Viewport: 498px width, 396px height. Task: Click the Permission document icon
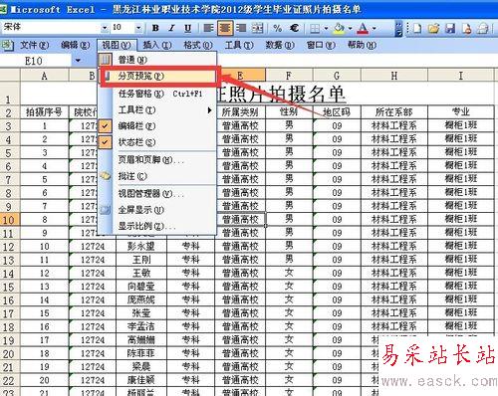click(467, 29)
